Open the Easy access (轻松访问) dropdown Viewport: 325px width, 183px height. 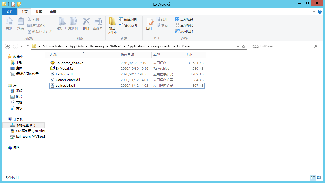click(x=129, y=25)
